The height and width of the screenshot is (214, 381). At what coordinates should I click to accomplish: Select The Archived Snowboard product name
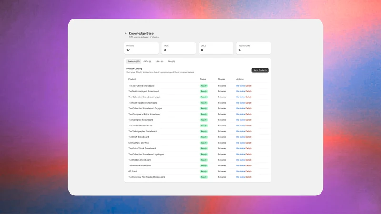[140, 126]
